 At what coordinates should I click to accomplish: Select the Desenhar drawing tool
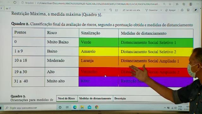151,10
